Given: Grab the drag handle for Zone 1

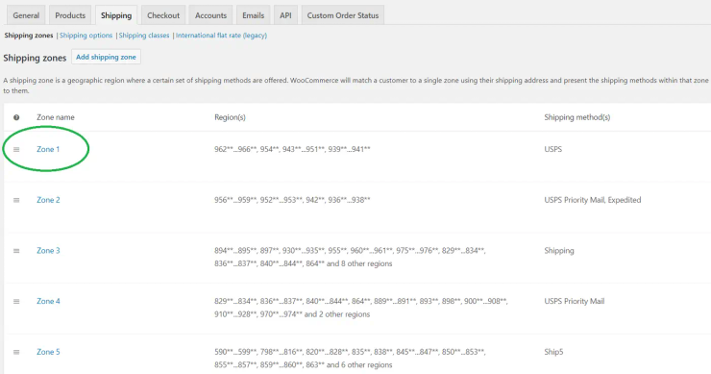Looking at the screenshot, I should tap(16, 149).
